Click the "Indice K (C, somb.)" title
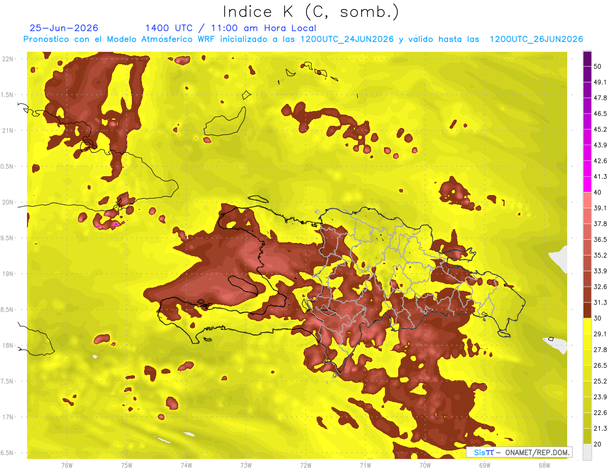The height and width of the screenshot is (472, 611). click(x=311, y=12)
